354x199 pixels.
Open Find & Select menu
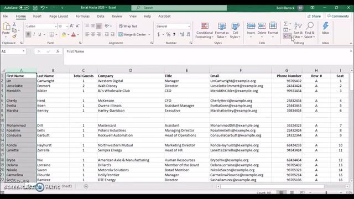310,30
